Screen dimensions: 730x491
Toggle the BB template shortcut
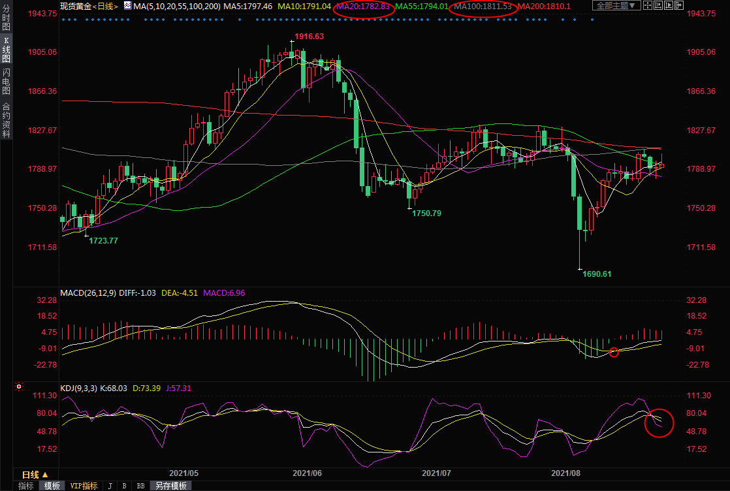click(140, 486)
